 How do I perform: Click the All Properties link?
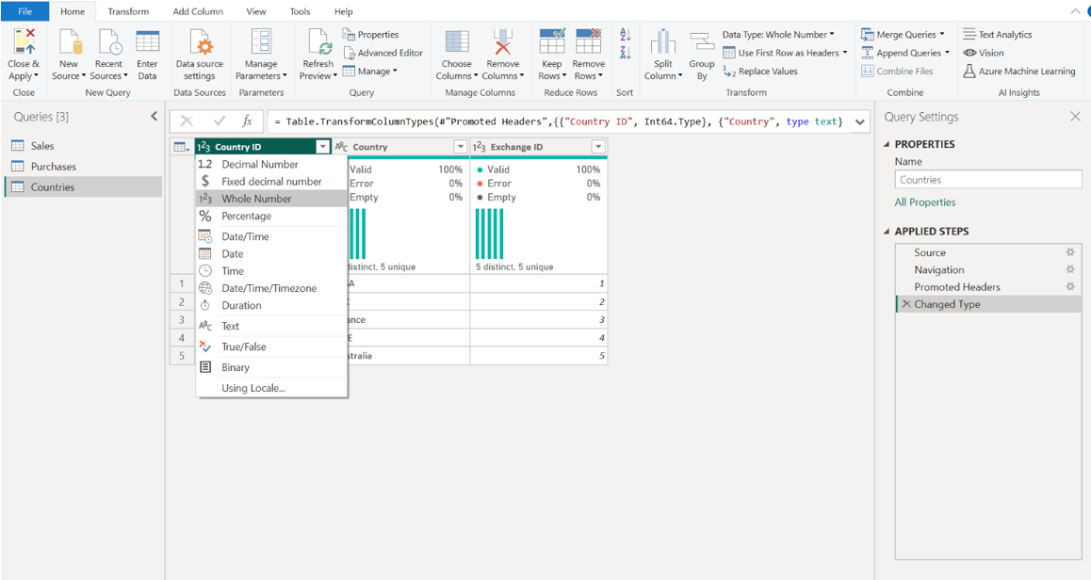pyautogui.click(x=924, y=202)
